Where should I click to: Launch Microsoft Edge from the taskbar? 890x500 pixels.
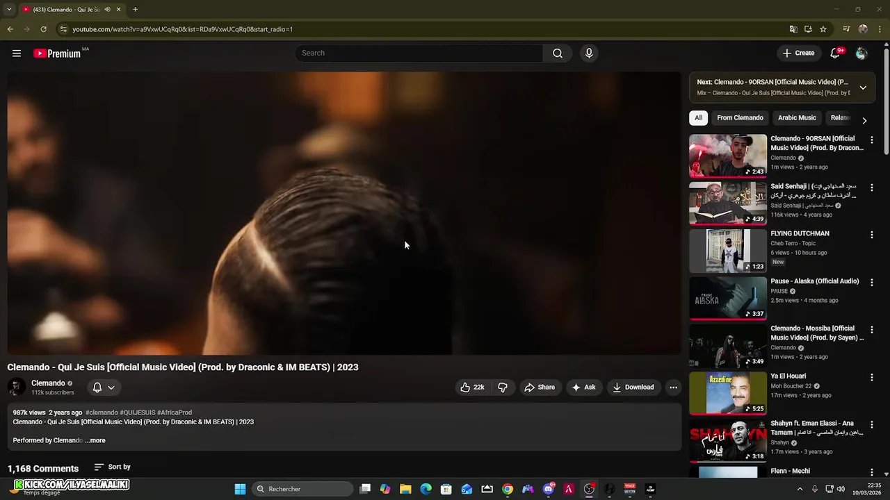(426, 489)
